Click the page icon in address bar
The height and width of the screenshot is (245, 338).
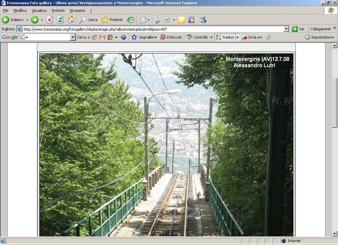click(x=20, y=29)
